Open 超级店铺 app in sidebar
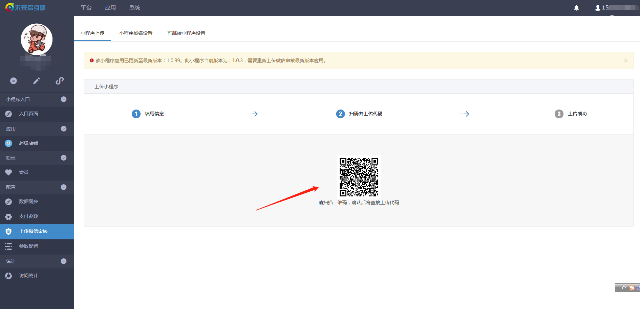This screenshot has height=309, width=640. [x=28, y=143]
